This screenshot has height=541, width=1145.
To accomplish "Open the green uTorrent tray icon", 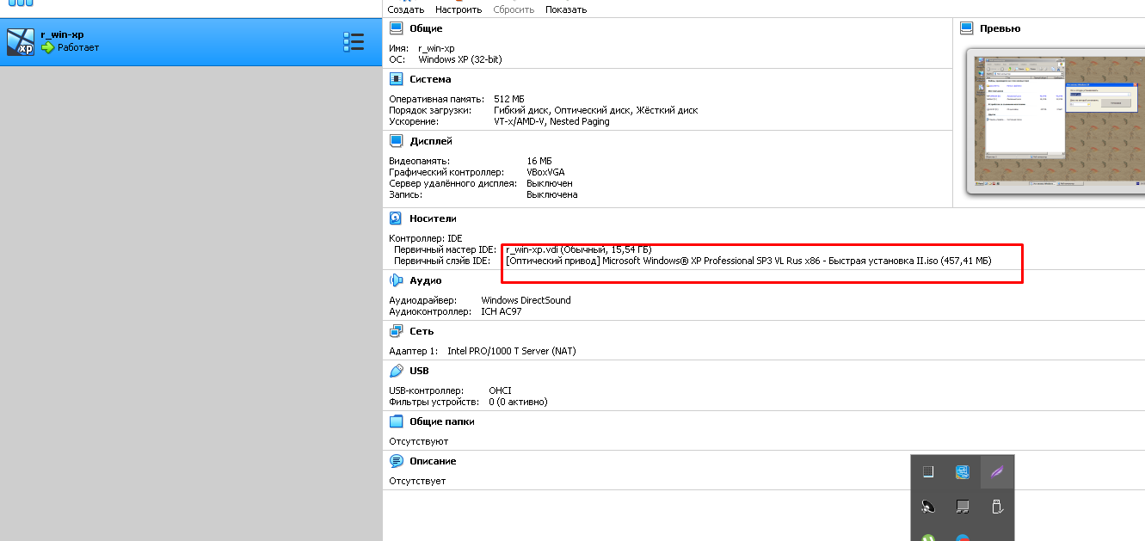I will coord(928,538).
